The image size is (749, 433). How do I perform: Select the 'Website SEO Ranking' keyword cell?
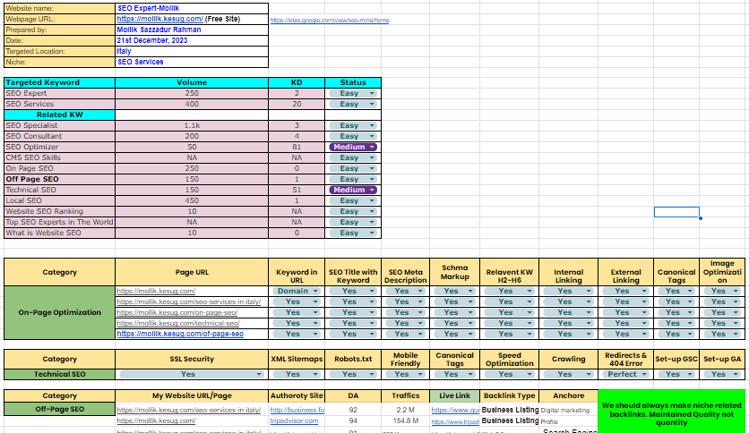[x=60, y=211]
